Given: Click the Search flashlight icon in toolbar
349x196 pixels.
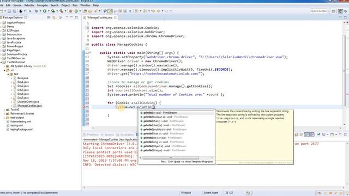Looking at the screenshot, I should [x=96, y=11].
